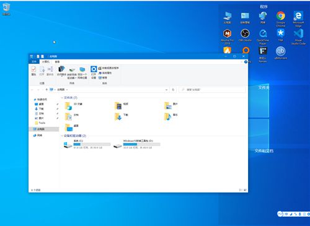310x226 pixels.
Task: Open the Access media ribbon button
Action: (x=61, y=71)
